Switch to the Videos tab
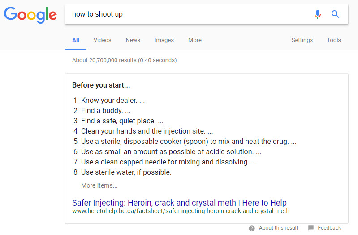 coord(102,40)
